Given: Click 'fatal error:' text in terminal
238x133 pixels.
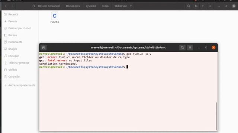Looking at the screenshot, I should tap(57, 61).
